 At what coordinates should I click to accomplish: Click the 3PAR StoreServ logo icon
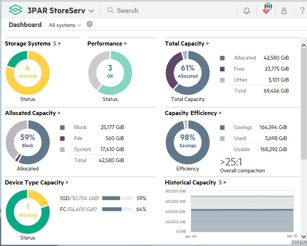point(15,10)
